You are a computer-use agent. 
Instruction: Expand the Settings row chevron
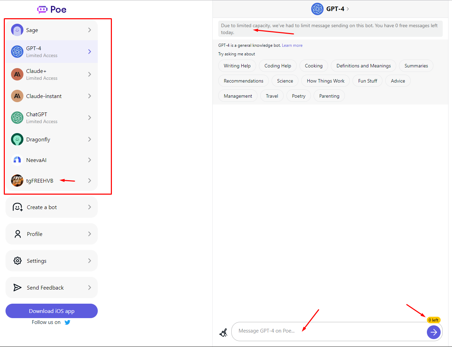[x=90, y=261]
